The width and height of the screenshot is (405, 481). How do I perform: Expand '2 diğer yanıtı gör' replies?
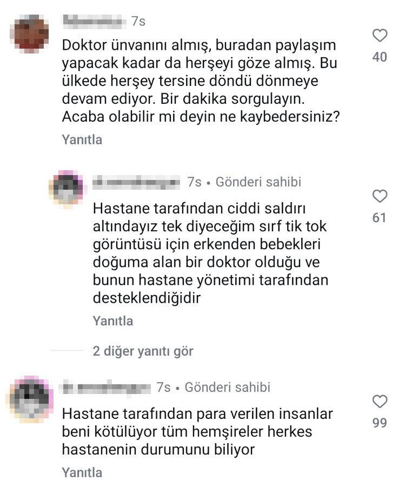click(x=143, y=351)
